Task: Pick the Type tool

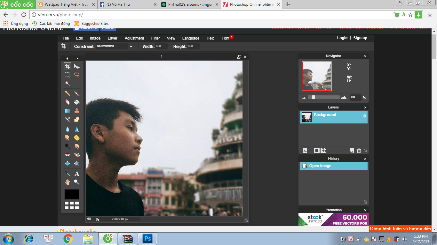Action: point(77,174)
